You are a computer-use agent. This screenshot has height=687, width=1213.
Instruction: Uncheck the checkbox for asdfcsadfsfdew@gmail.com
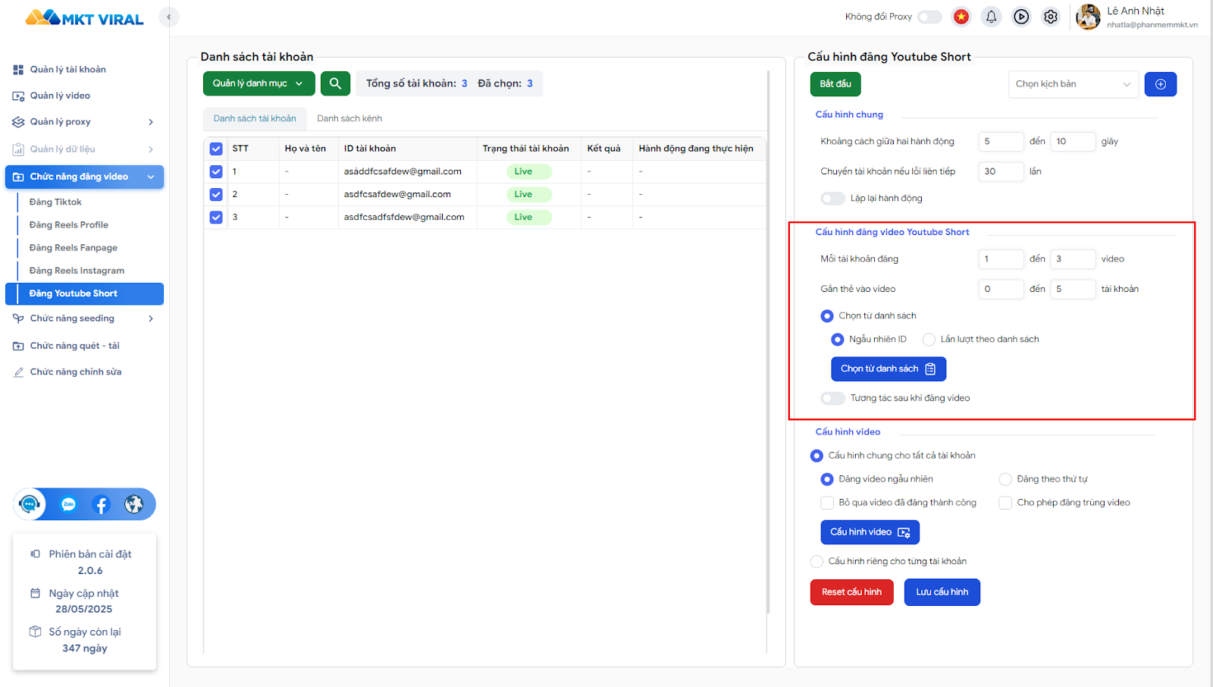216,217
